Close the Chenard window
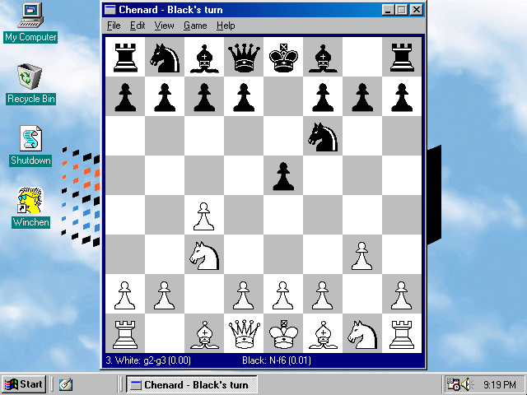This screenshot has width=527, height=395. click(x=417, y=10)
